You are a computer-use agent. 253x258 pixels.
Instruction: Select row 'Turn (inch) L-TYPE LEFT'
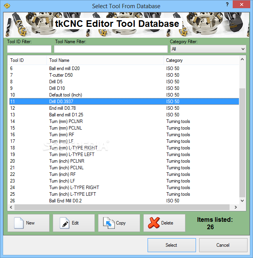tap(124, 194)
